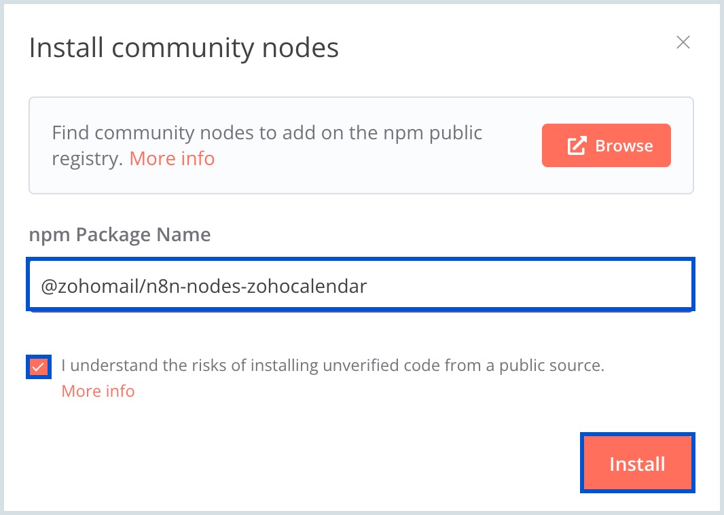Screen dimensions: 724x515
Task: Close the Install community nodes dialog
Action: click(x=683, y=43)
